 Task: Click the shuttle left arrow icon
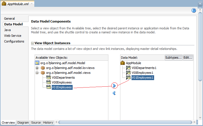tap(114, 93)
